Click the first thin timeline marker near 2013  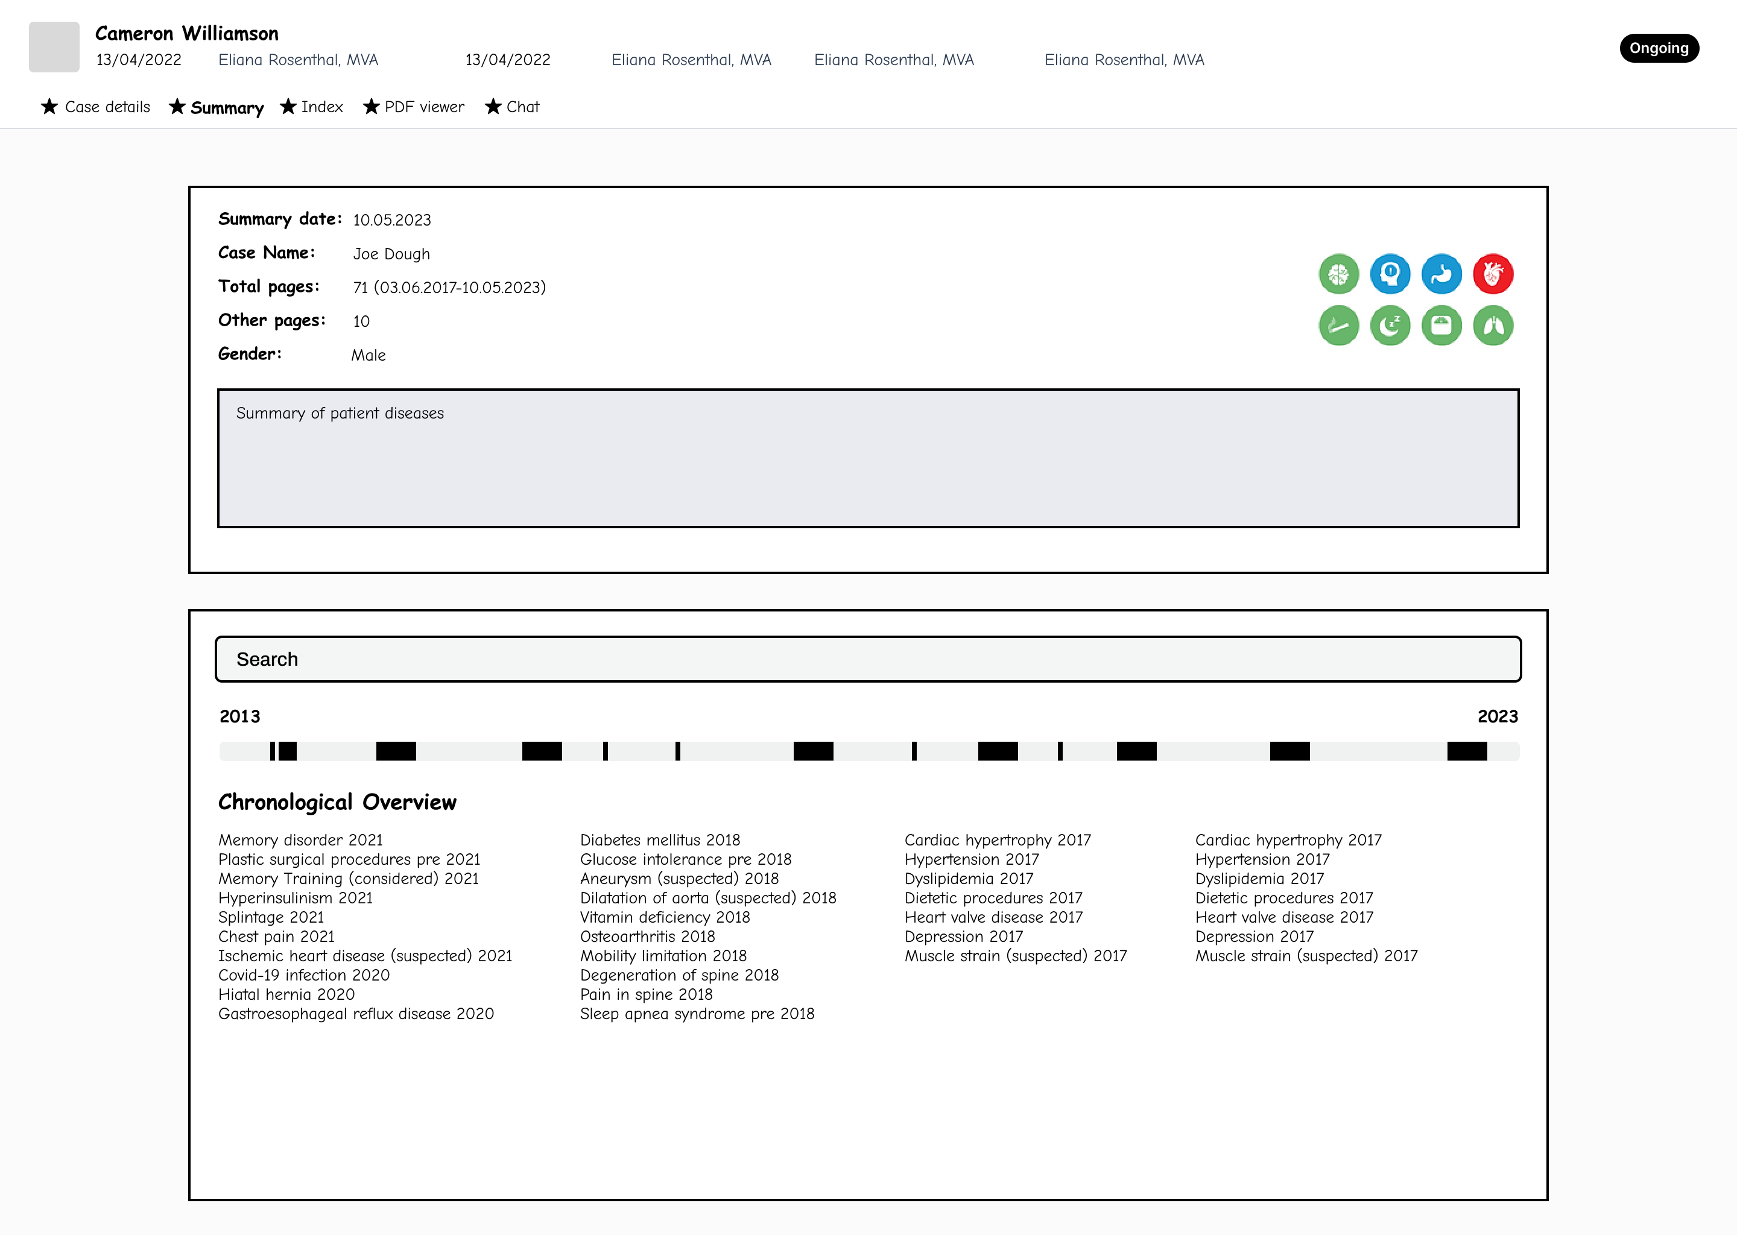coord(272,751)
